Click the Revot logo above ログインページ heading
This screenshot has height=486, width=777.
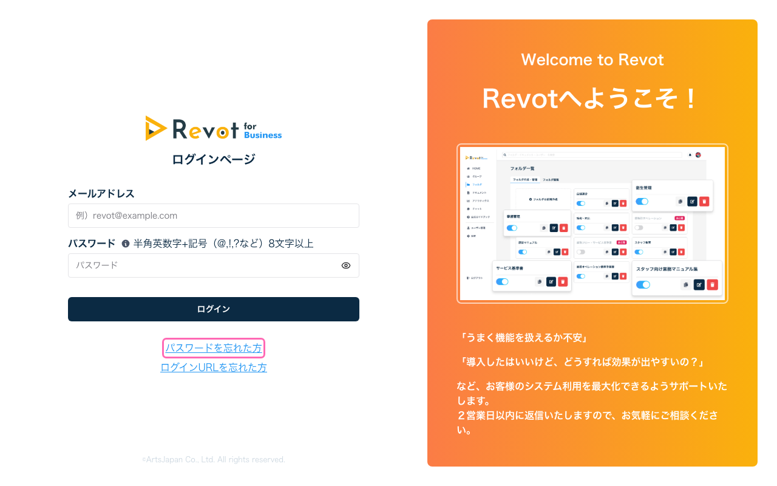[x=214, y=128]
